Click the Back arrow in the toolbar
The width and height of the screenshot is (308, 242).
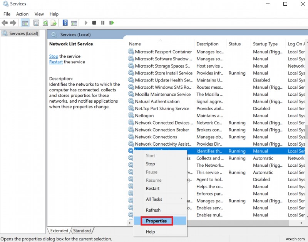point(5,23)
